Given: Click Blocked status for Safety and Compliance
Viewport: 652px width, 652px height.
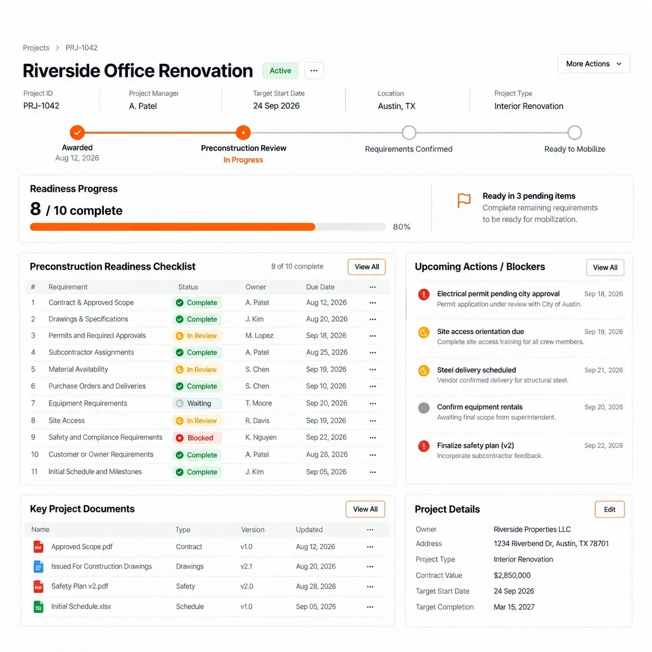Looking at the screenshot, I should click(x=197, y=438).
